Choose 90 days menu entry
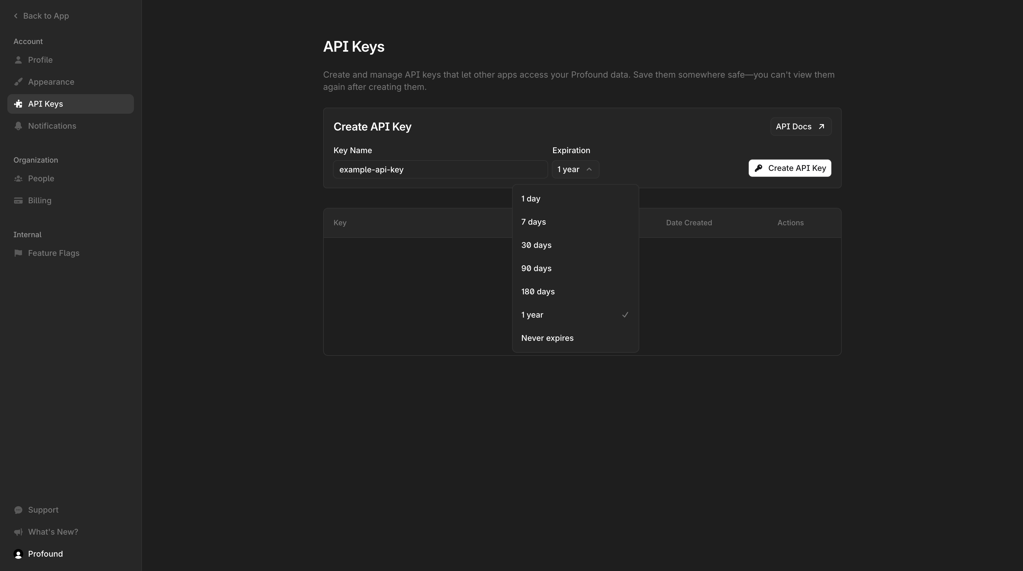The height and width of the screenshot is (571, 1023). (x=536, y=268)
